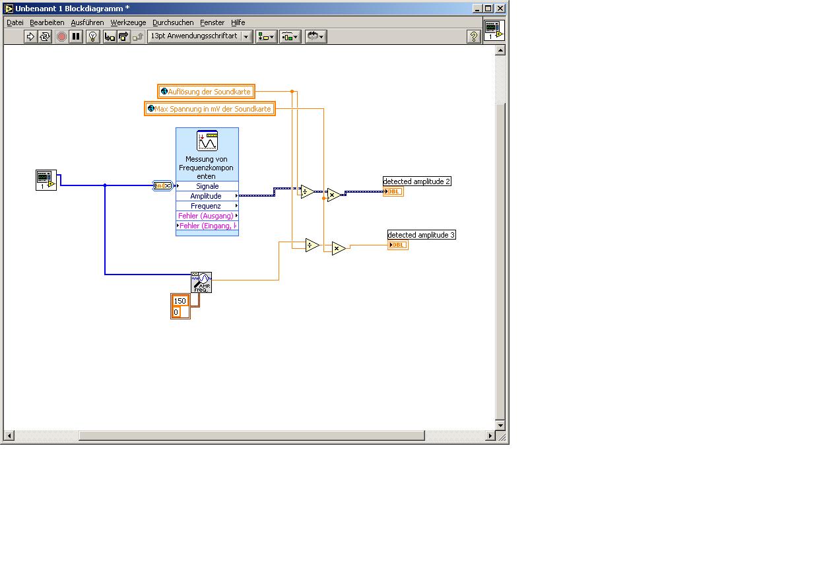
Task: Open the Werkzeuge menu
Action: coord(128,22)
